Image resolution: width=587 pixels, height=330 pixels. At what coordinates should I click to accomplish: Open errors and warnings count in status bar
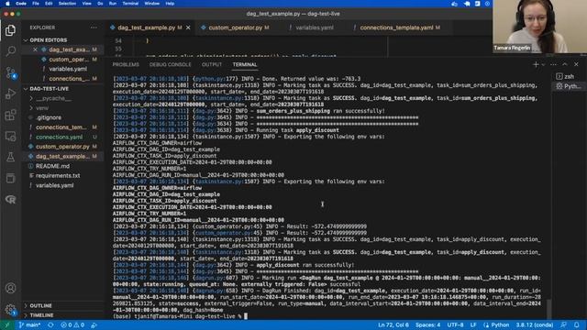72,324
